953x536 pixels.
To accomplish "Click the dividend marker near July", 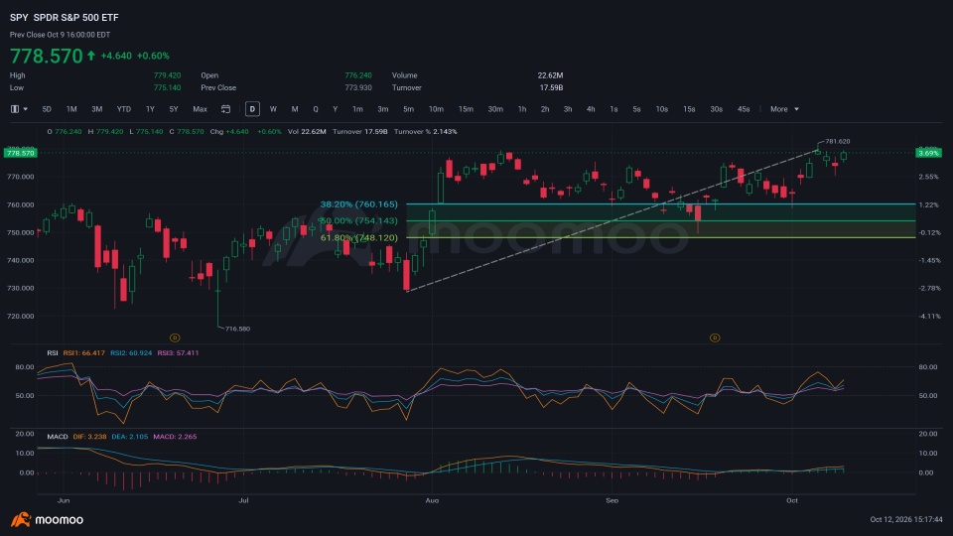I will click(175, 337).
